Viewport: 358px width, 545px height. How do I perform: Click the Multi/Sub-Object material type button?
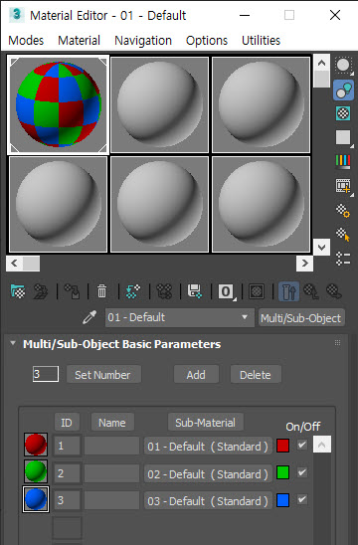(x=301, y=318)
